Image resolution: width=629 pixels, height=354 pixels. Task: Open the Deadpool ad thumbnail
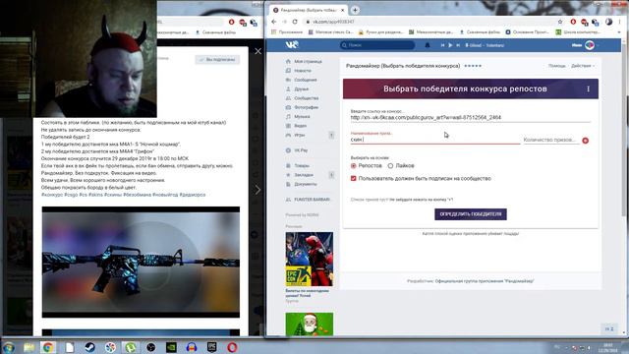(310, 259)
